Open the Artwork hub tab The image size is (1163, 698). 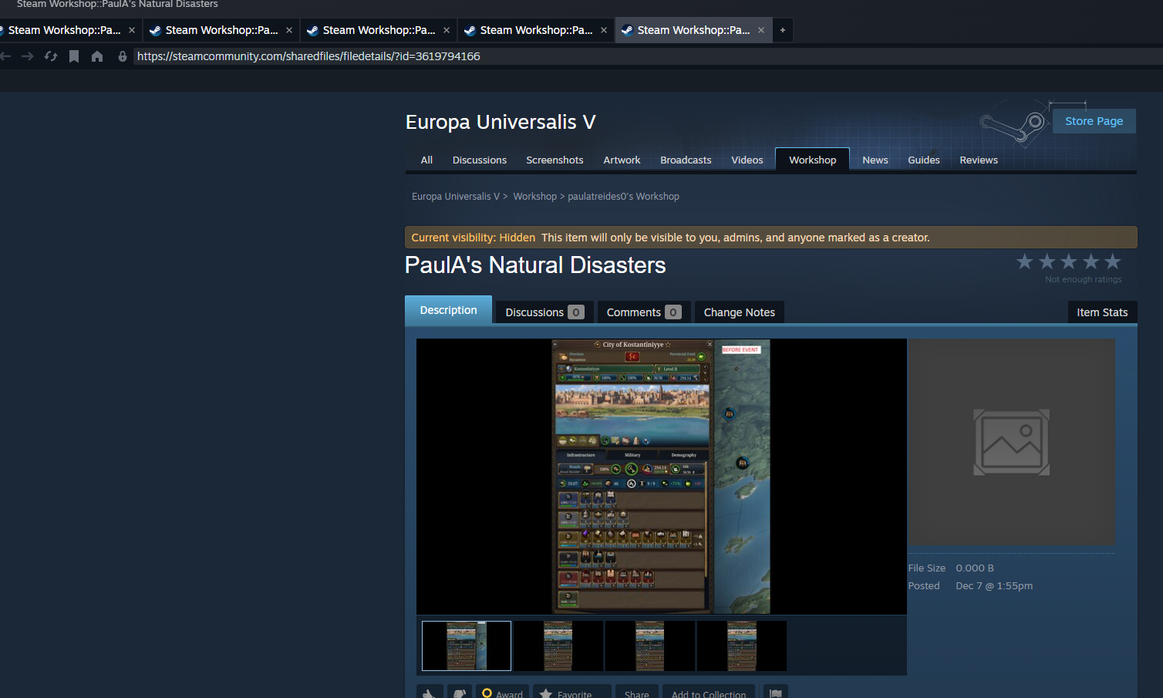click(622, 160)
